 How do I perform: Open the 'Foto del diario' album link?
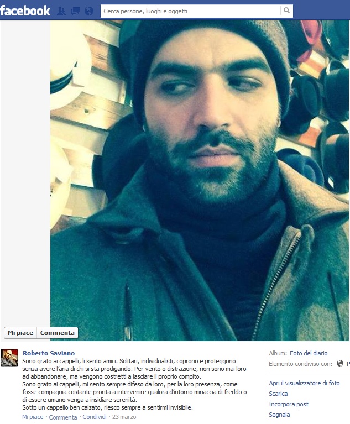coord(309,353)
